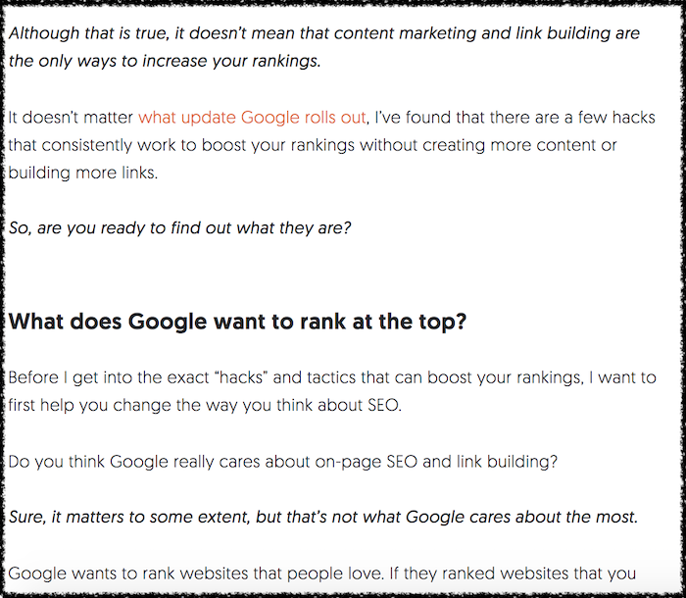
Task: Open the 'what update Google rolls out' link
Action: [252, 118]
